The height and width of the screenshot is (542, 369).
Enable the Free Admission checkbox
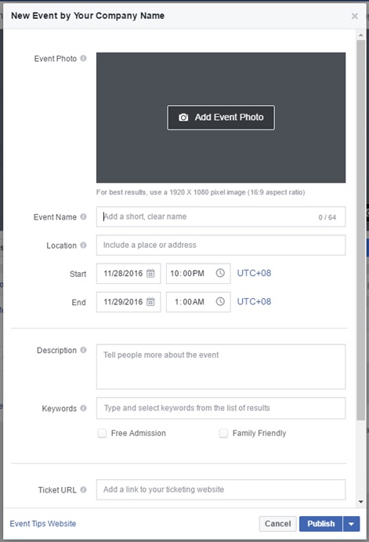click(102, 433)
